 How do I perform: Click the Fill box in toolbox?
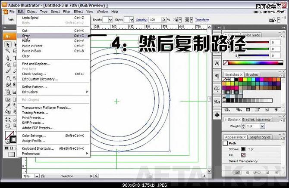click(x=9, y=135)
